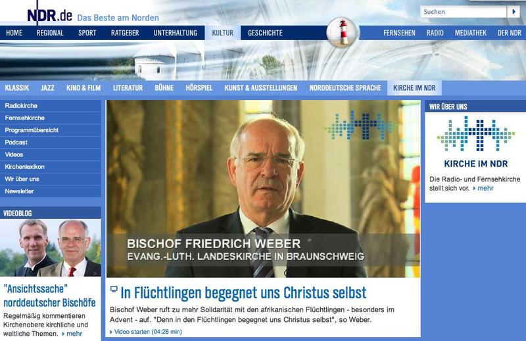Click the Videoblog bishops photo thumbnail

pyautogui.click(x=51, y=248)
